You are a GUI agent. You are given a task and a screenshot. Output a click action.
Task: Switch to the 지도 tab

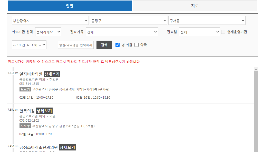(195, 6)
